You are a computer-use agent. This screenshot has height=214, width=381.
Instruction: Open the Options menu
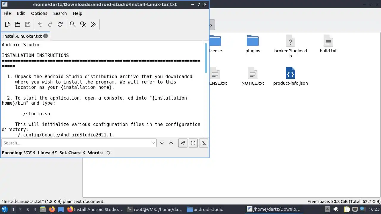point(39,13)
